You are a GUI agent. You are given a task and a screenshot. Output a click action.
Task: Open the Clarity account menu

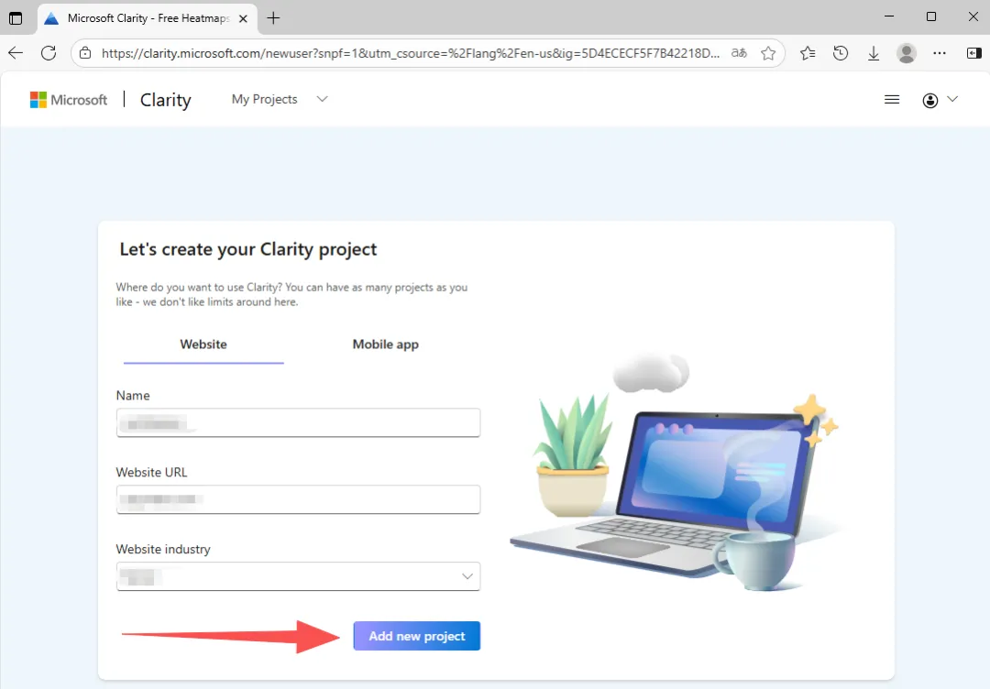click(x=940, y=100)
